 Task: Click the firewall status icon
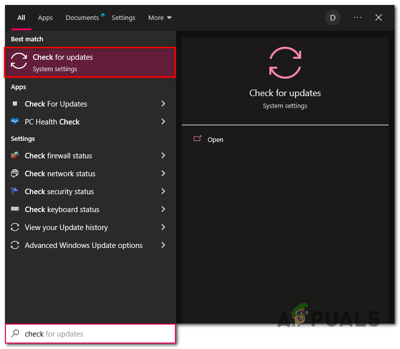[x=15, y=155]
